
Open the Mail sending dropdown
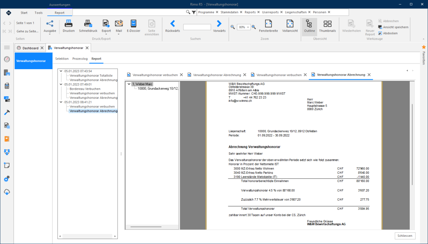coord(119,27)
